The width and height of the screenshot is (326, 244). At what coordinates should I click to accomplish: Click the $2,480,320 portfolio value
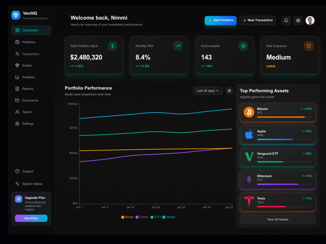point(86,57)
